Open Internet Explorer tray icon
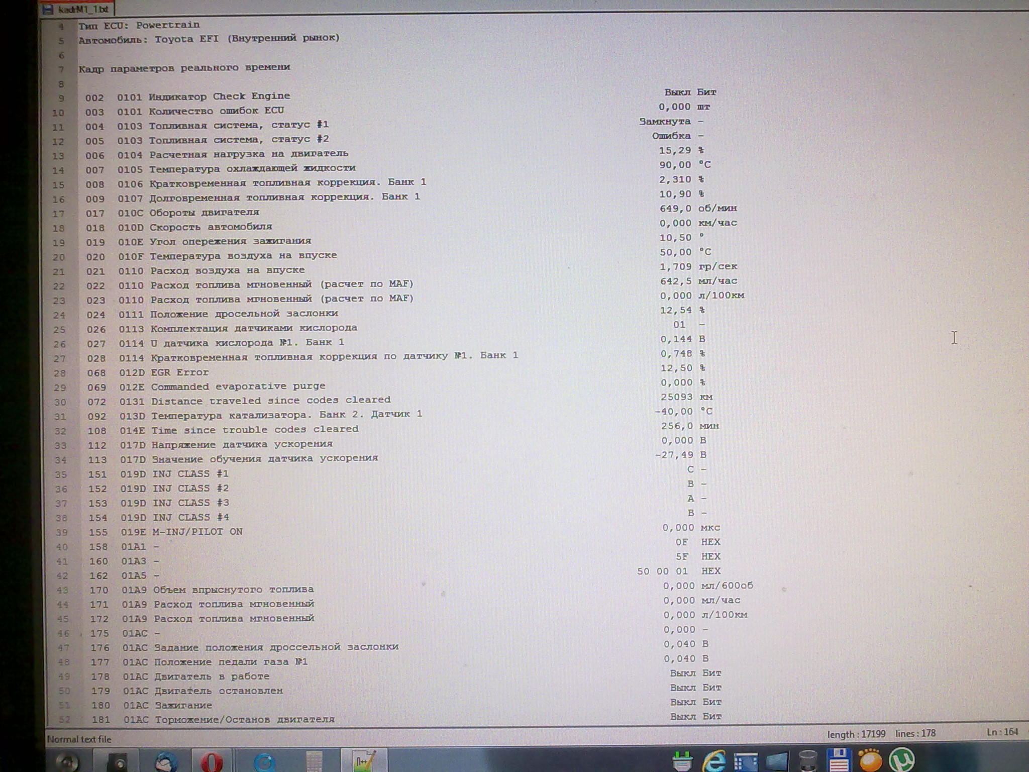Screen dimensions: 1029x772 713,761
